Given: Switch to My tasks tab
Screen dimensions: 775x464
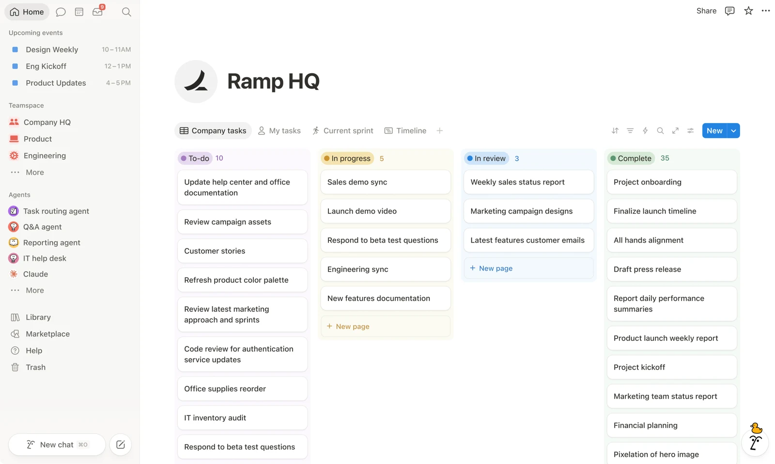Looking at the screenshot, I should click(279, 131).
